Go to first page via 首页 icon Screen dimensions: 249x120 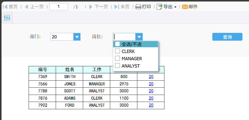click(x=5, y=7)
